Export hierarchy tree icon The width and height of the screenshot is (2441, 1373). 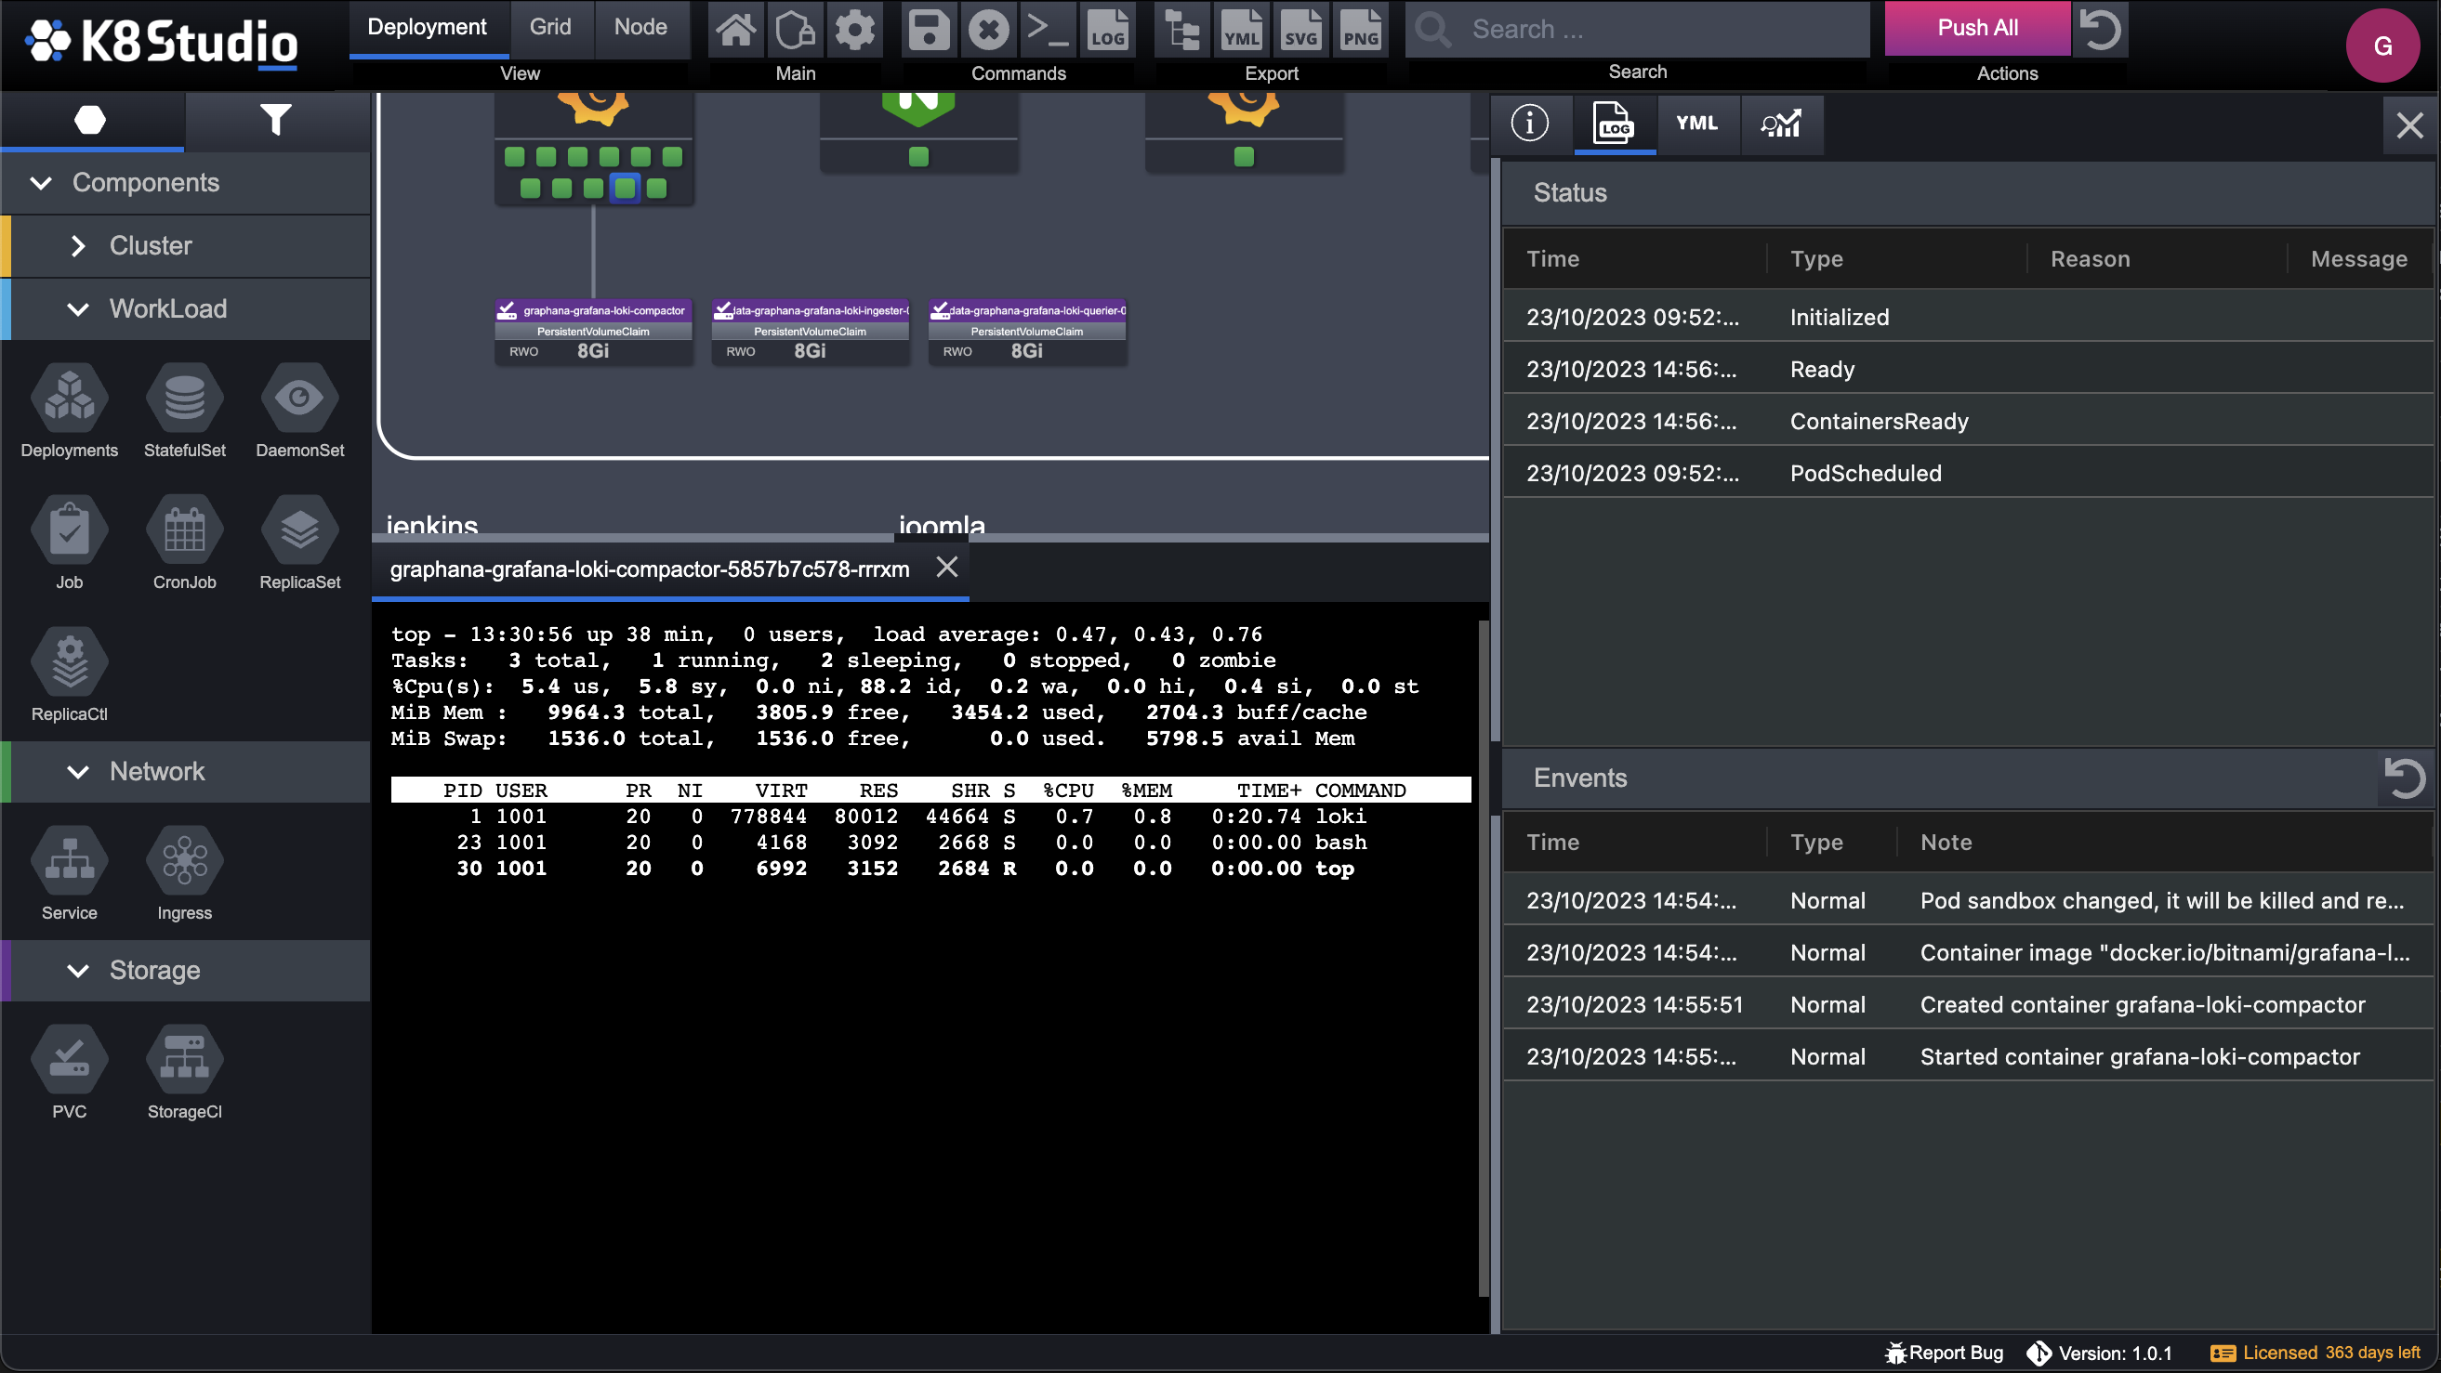[x=1181, y=30]
